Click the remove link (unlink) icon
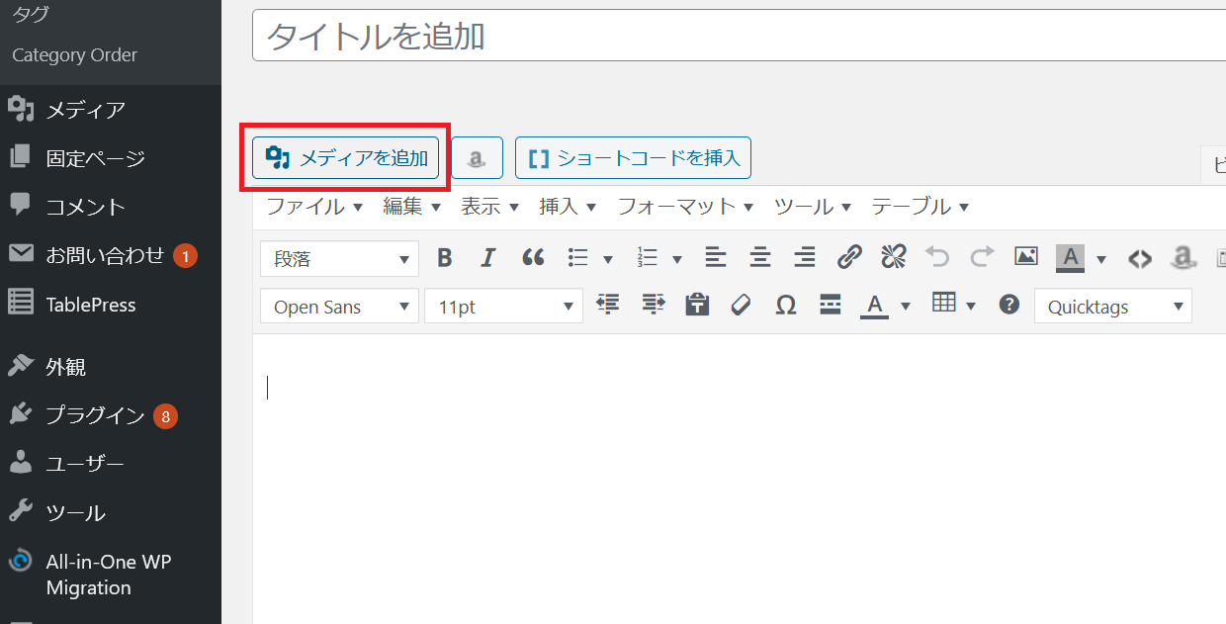 894,258
